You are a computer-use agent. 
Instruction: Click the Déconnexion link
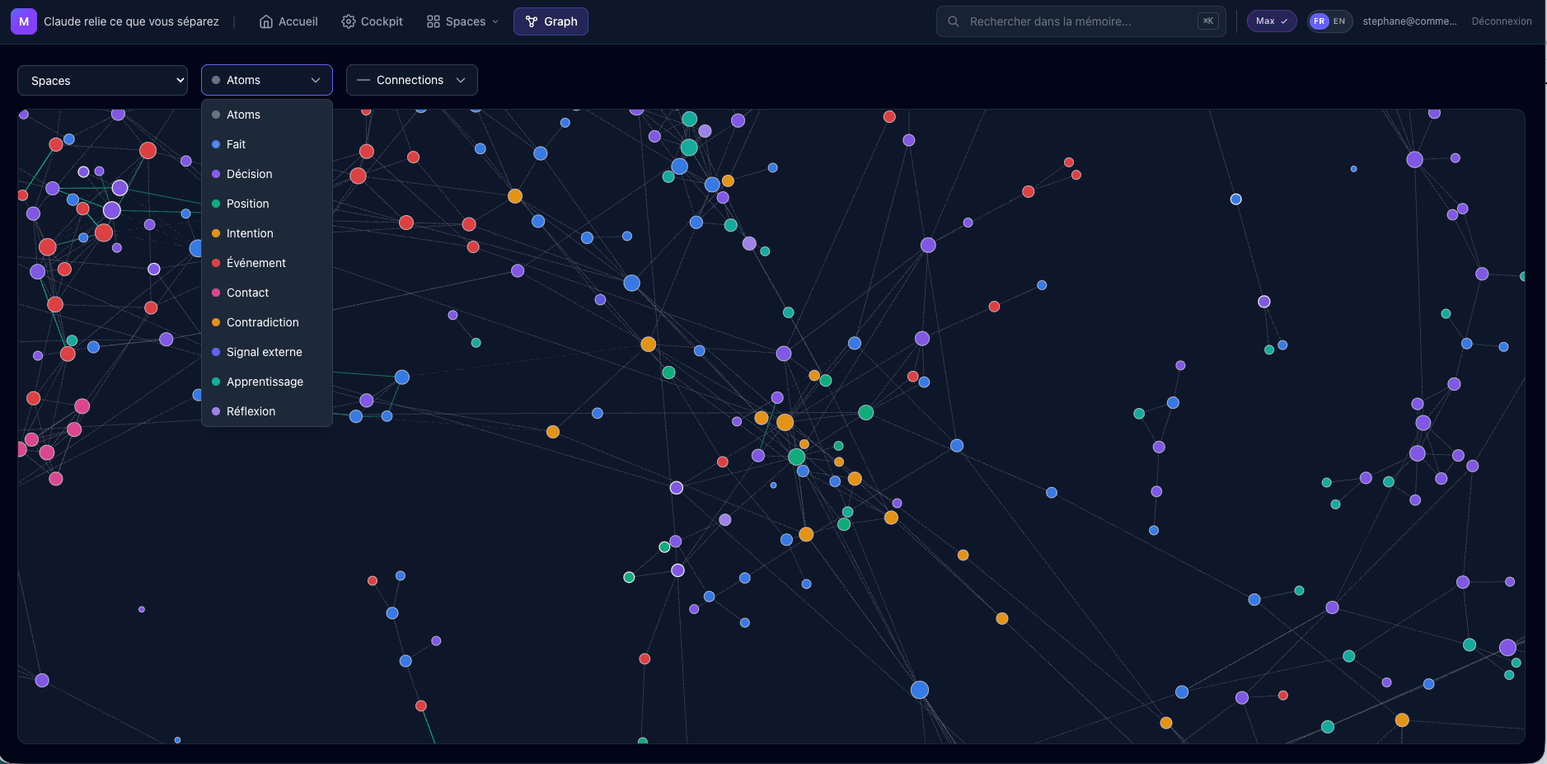tap(1500, 21)
